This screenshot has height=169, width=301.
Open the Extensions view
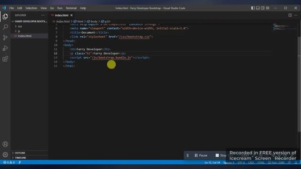[5, 59]
